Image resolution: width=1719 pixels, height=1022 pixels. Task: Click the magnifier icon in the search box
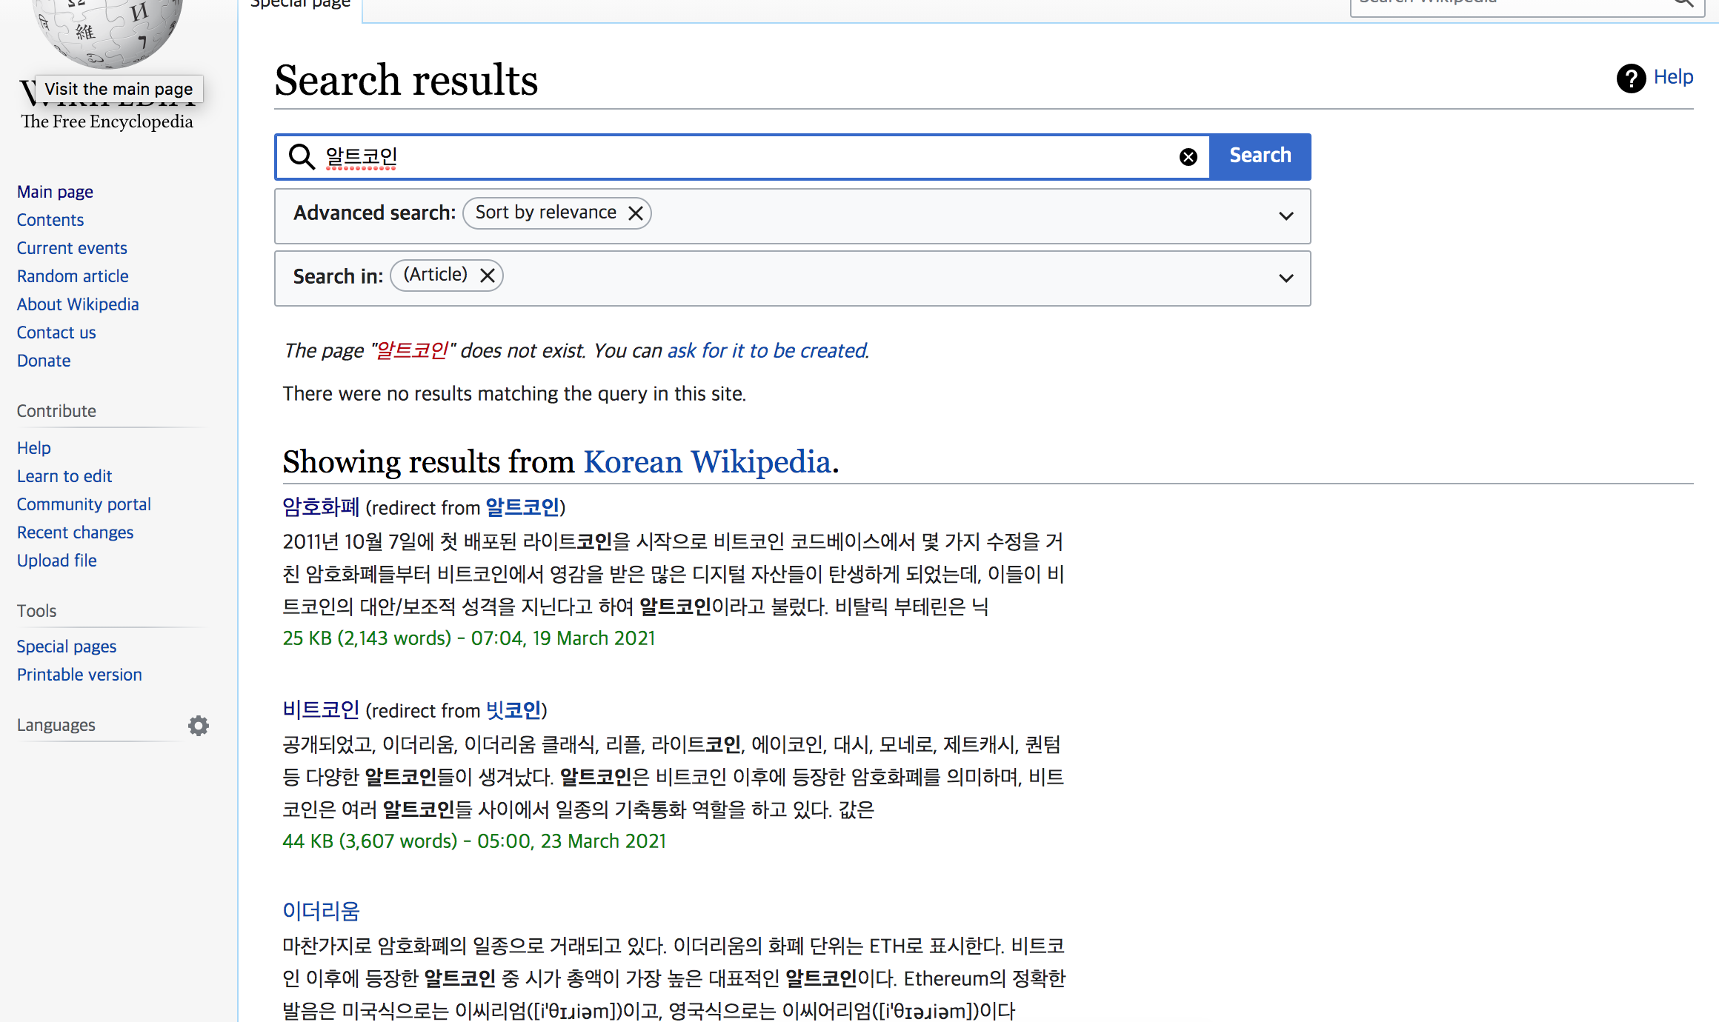[x=302, y=157]
